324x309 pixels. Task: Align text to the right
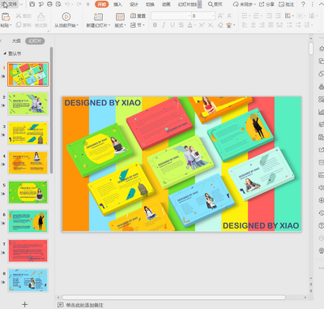click(262, 25)
